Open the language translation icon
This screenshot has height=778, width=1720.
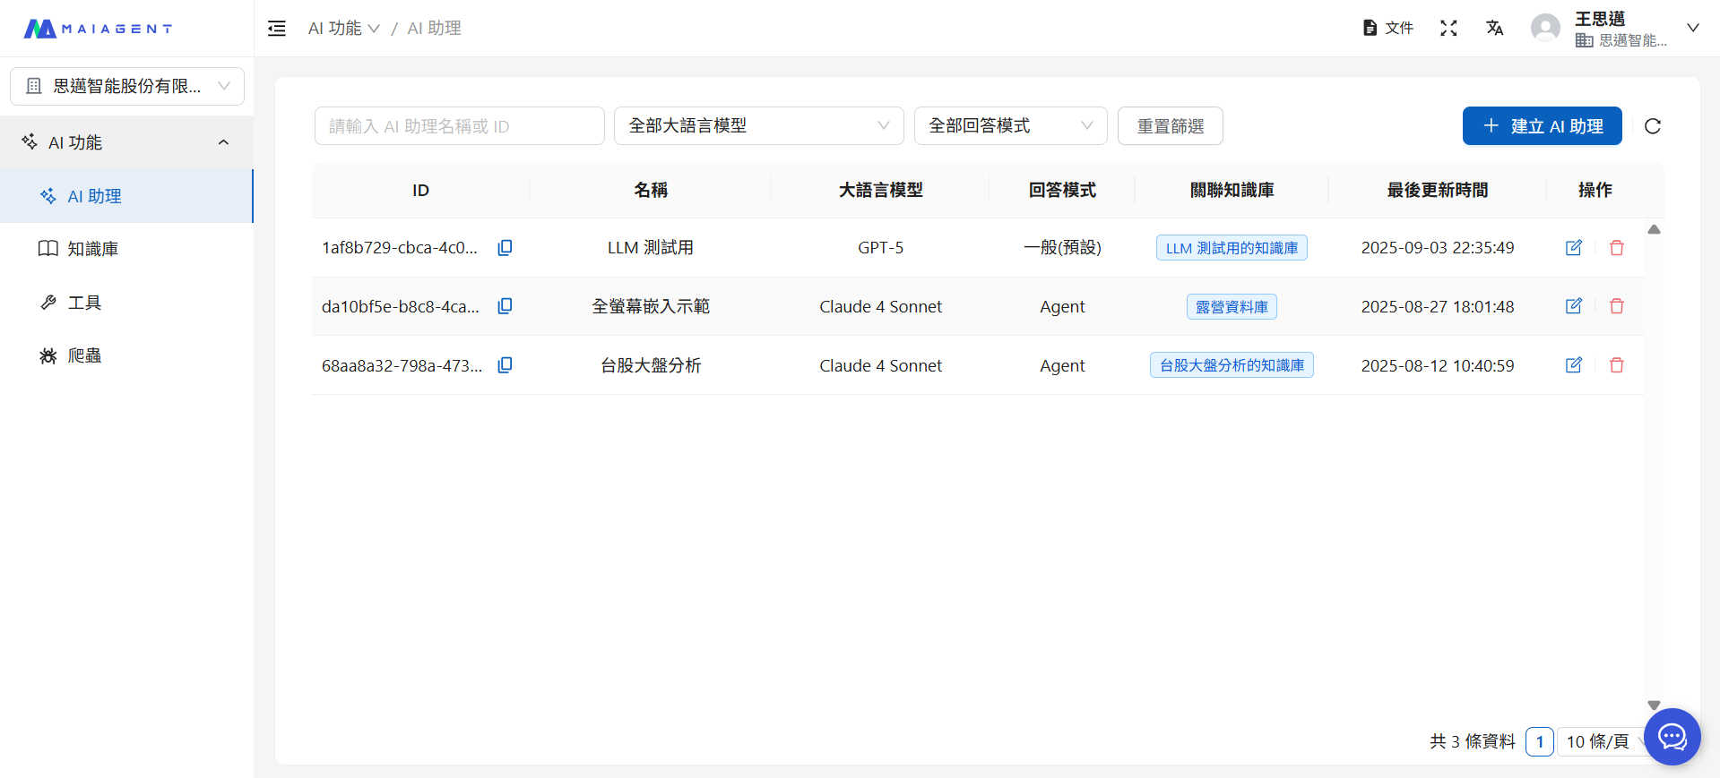[1494, 29]
